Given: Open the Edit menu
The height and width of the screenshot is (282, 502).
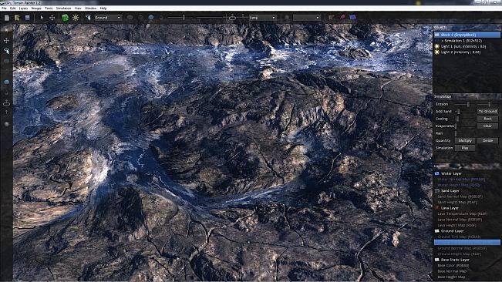Looking at the screenshot, I should [13, 8].
